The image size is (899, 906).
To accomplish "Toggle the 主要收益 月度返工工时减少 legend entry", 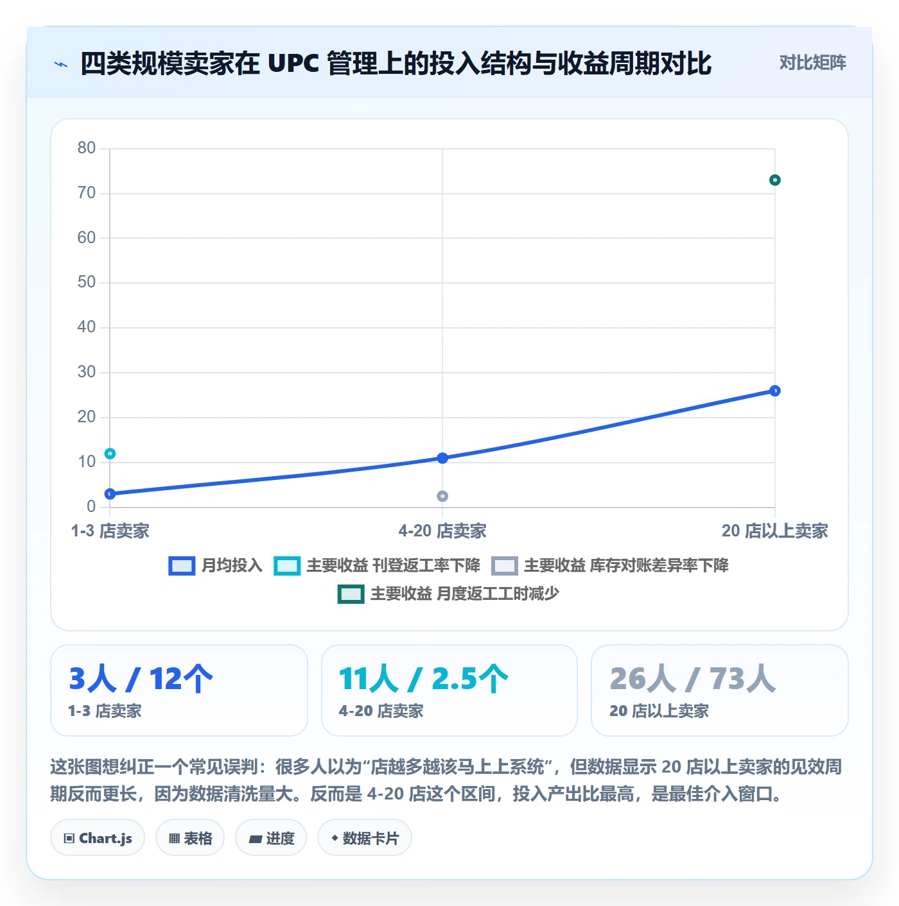I will [448, 594].
